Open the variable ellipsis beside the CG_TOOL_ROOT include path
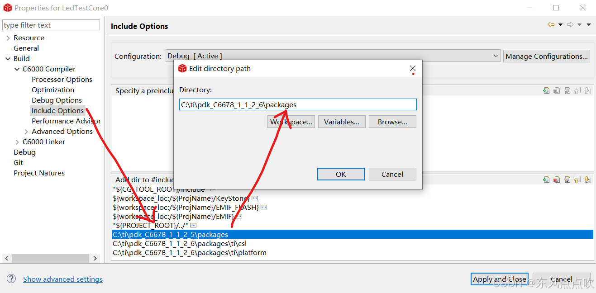The width and height of the screenshot is (596, 293). tap(213, 189)
